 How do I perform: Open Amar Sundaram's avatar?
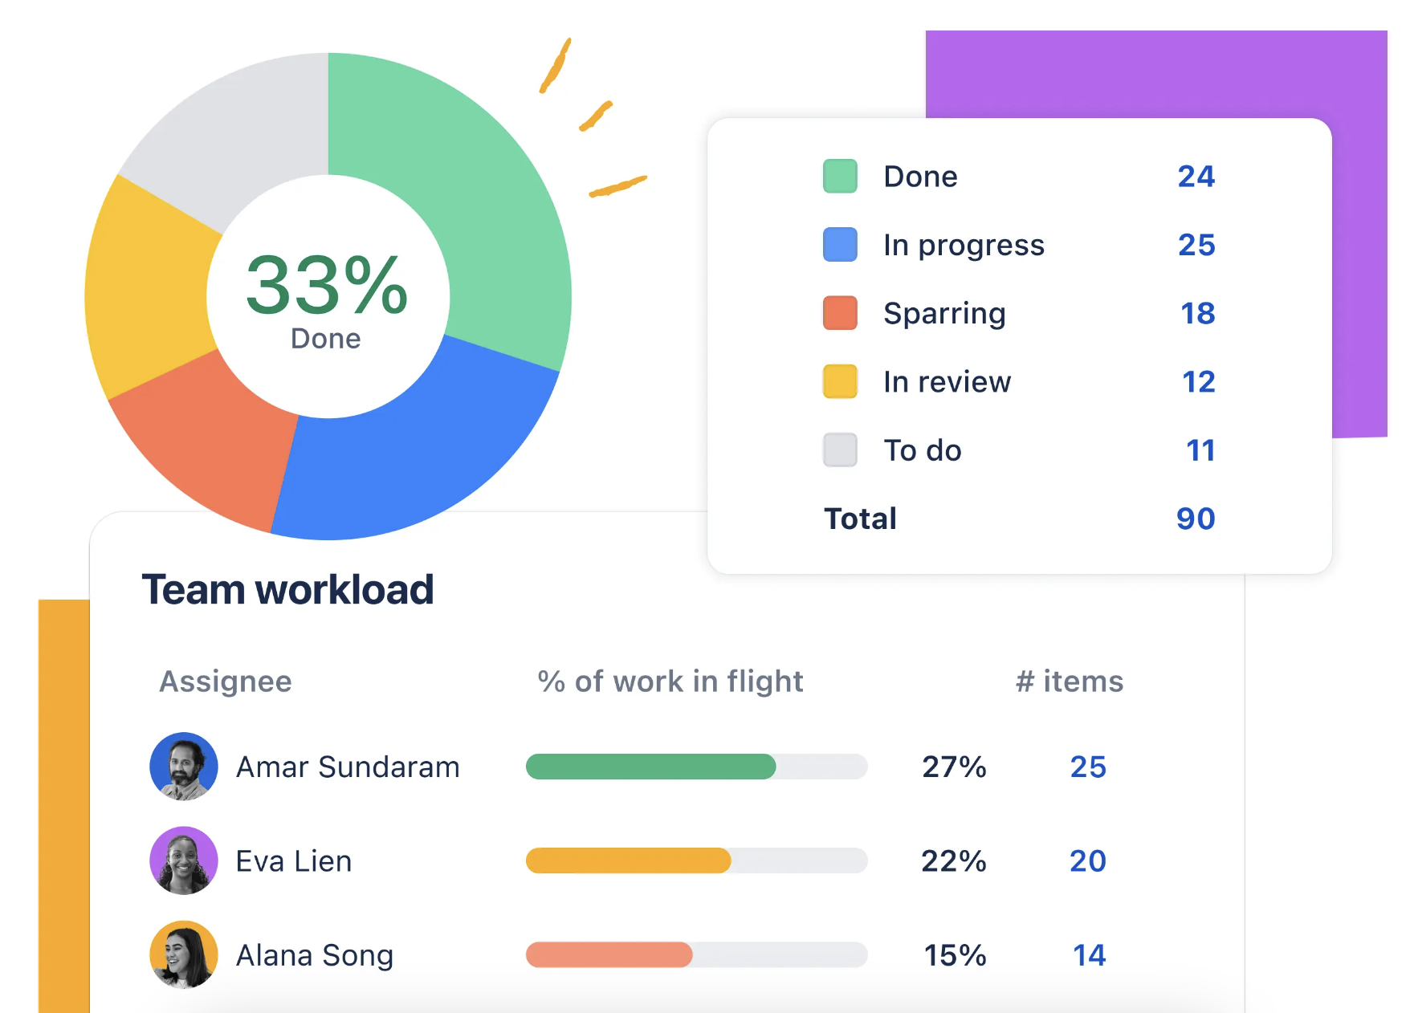point(184,767)
